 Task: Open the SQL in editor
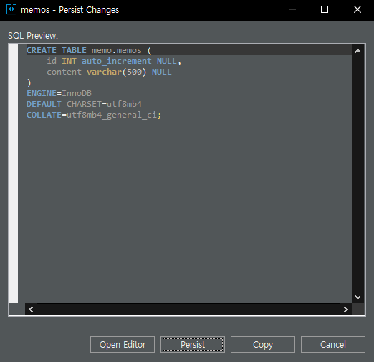click(x=123, y=344)
